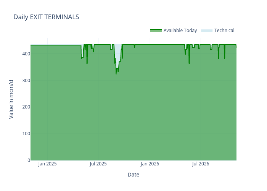Click the deepest dip after Jul 2025
The width and height of the screenshot is (267, 191).
pyautogui.click(x=116, y=73)
